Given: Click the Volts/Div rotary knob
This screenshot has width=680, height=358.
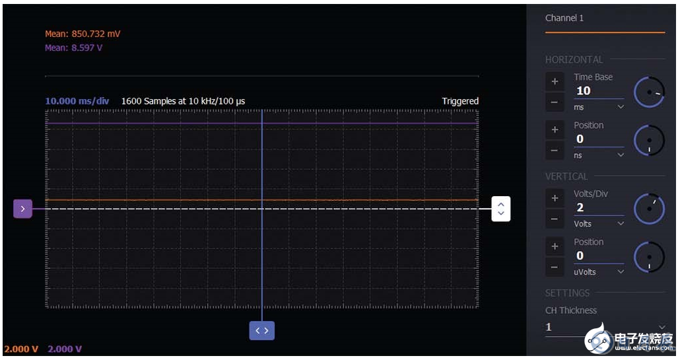Looking at the screenshot, I should coord(649,209).
